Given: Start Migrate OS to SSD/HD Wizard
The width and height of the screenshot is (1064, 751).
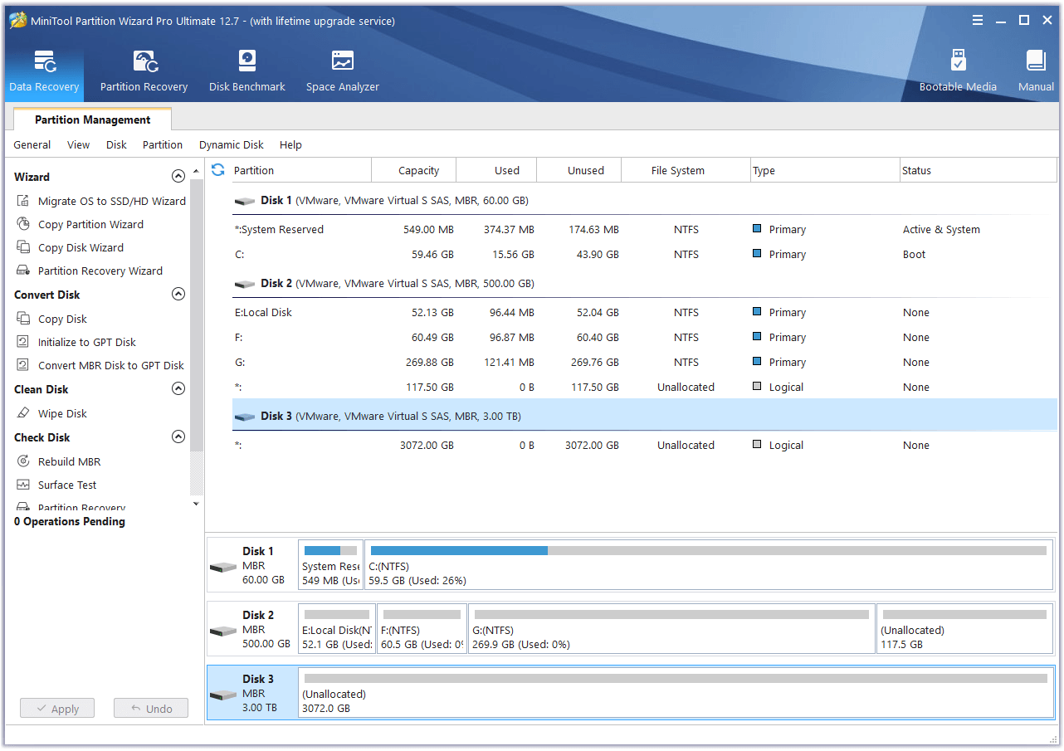Looking at the screenshot, I should pyautogui.click(x=101, y=201).
